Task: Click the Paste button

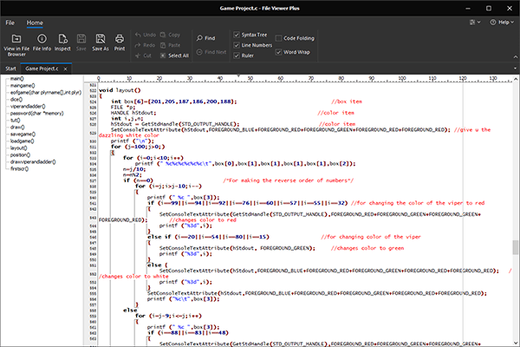Action: 170,45
